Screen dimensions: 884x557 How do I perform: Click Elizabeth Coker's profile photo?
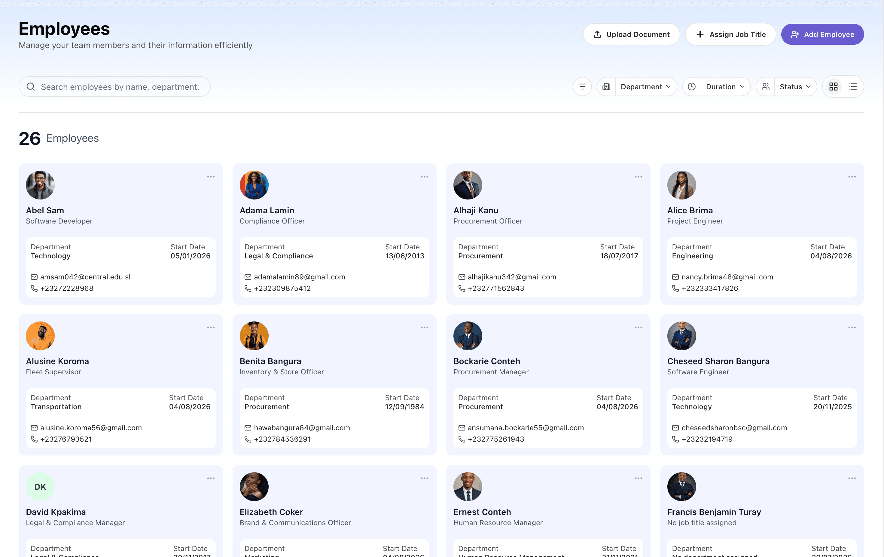254,487
